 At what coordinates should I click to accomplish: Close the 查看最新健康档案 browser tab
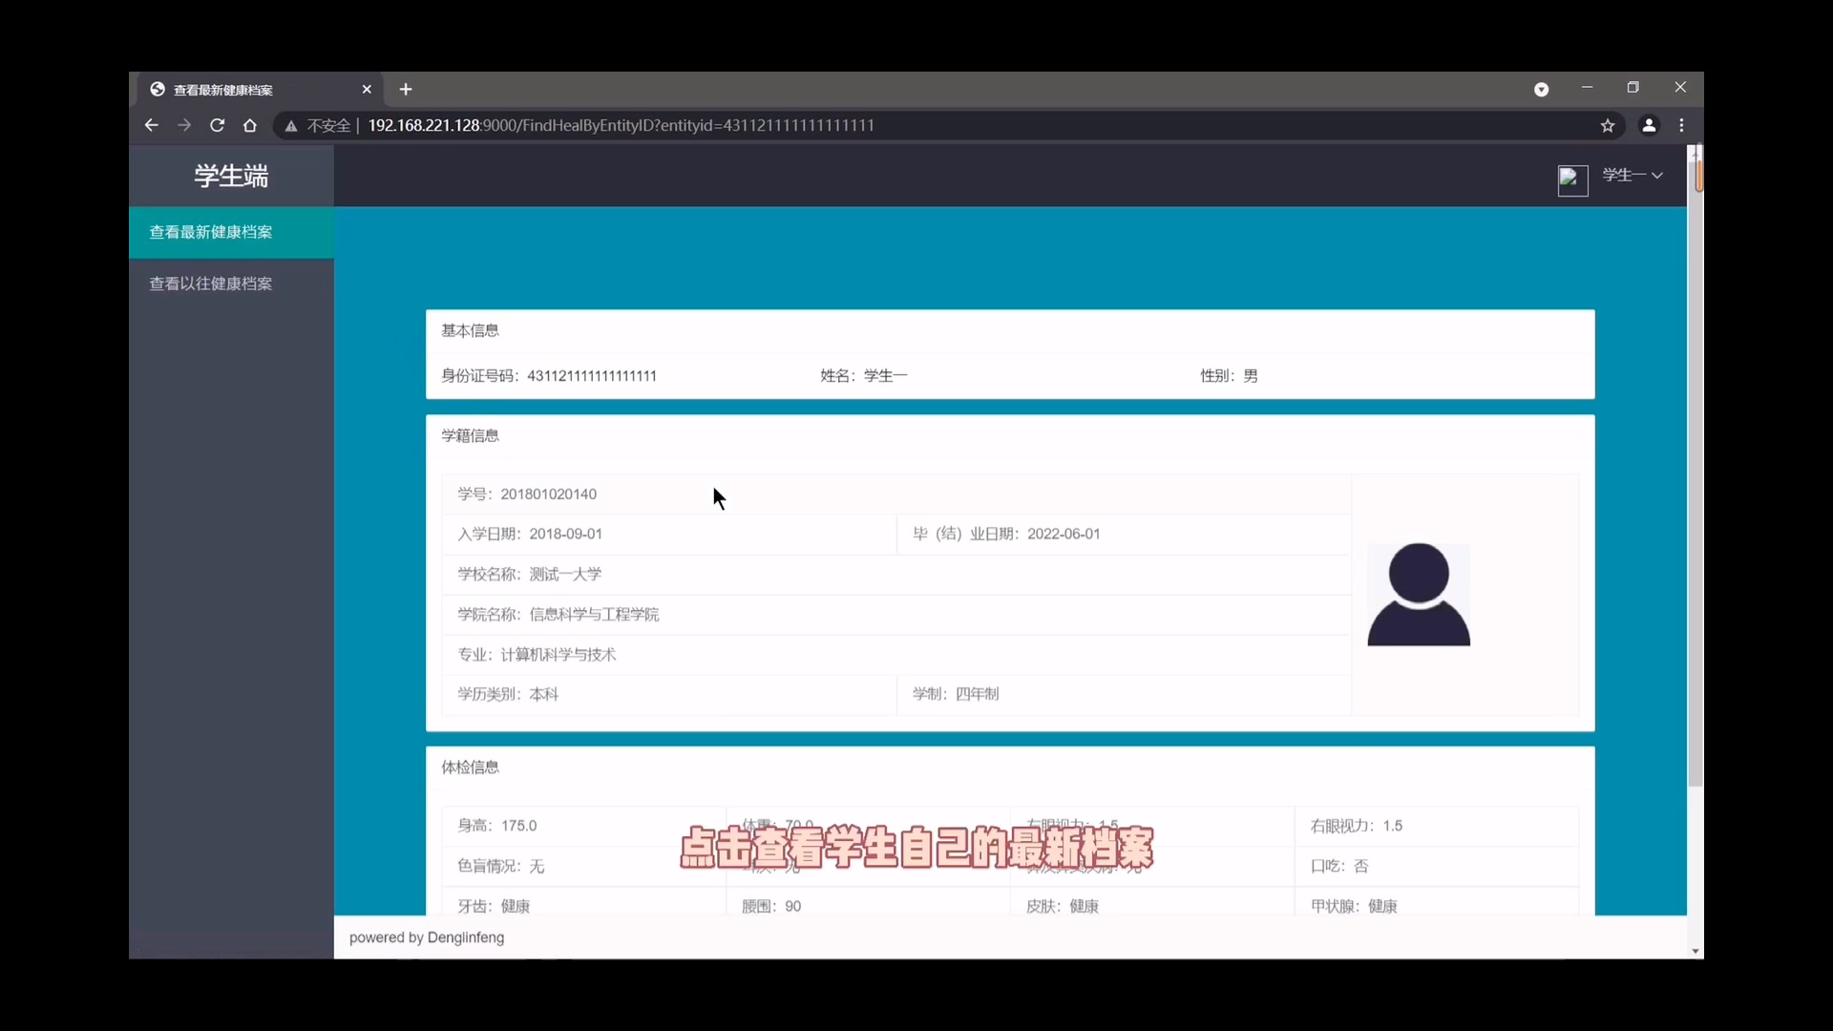367,89
